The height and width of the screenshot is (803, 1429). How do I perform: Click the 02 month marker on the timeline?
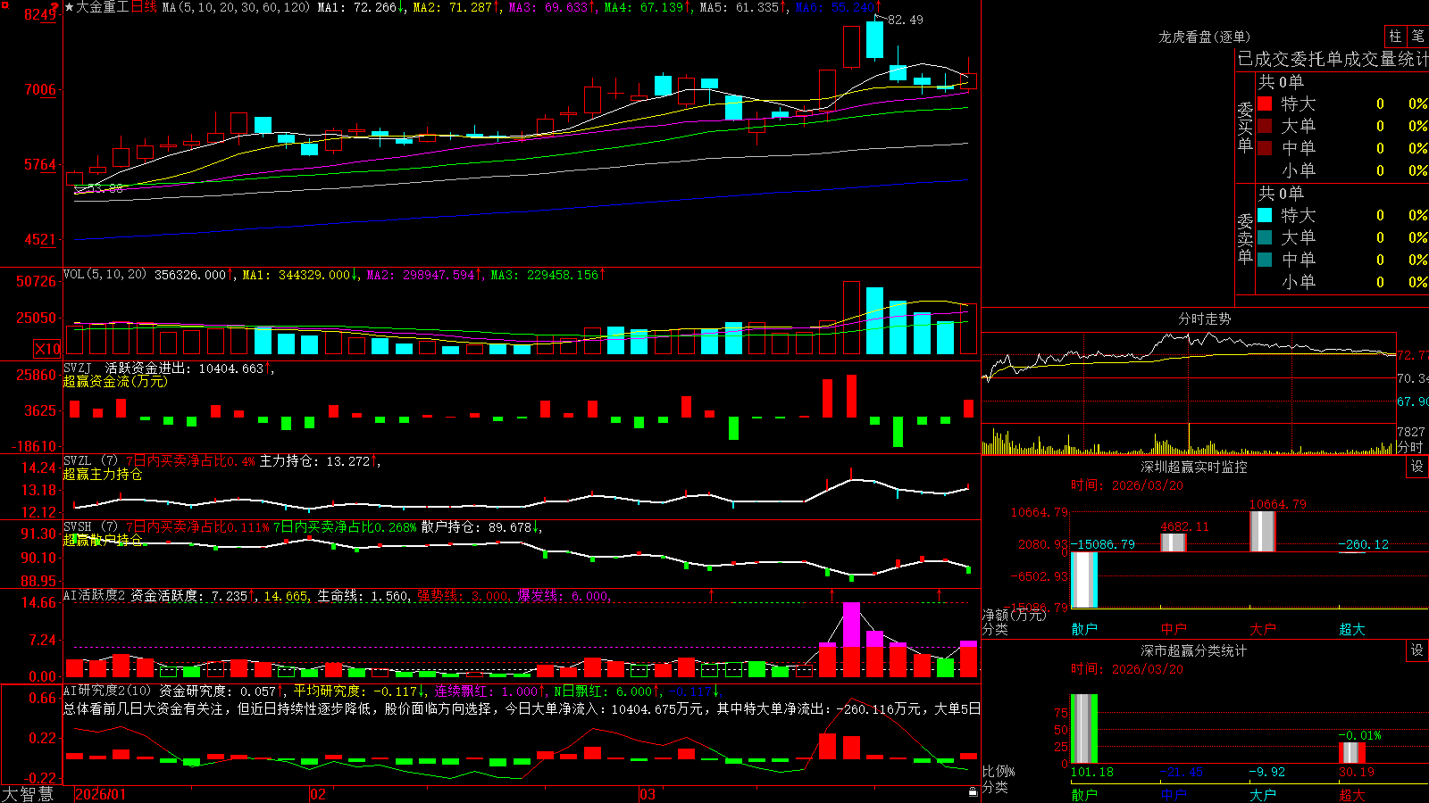click(x=318, y=794)
